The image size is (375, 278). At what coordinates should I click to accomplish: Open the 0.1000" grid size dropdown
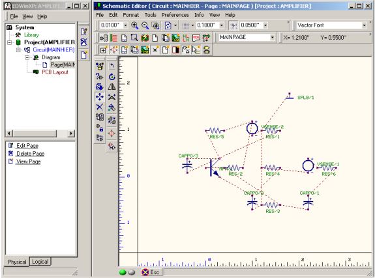pyautogui.click(x=222, y=25)
